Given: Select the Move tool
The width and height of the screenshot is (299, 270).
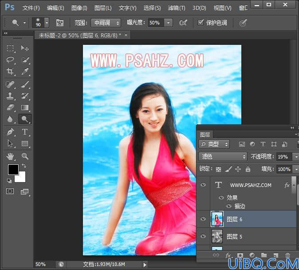Looking at the screenshot, I should tap(25, 48).
